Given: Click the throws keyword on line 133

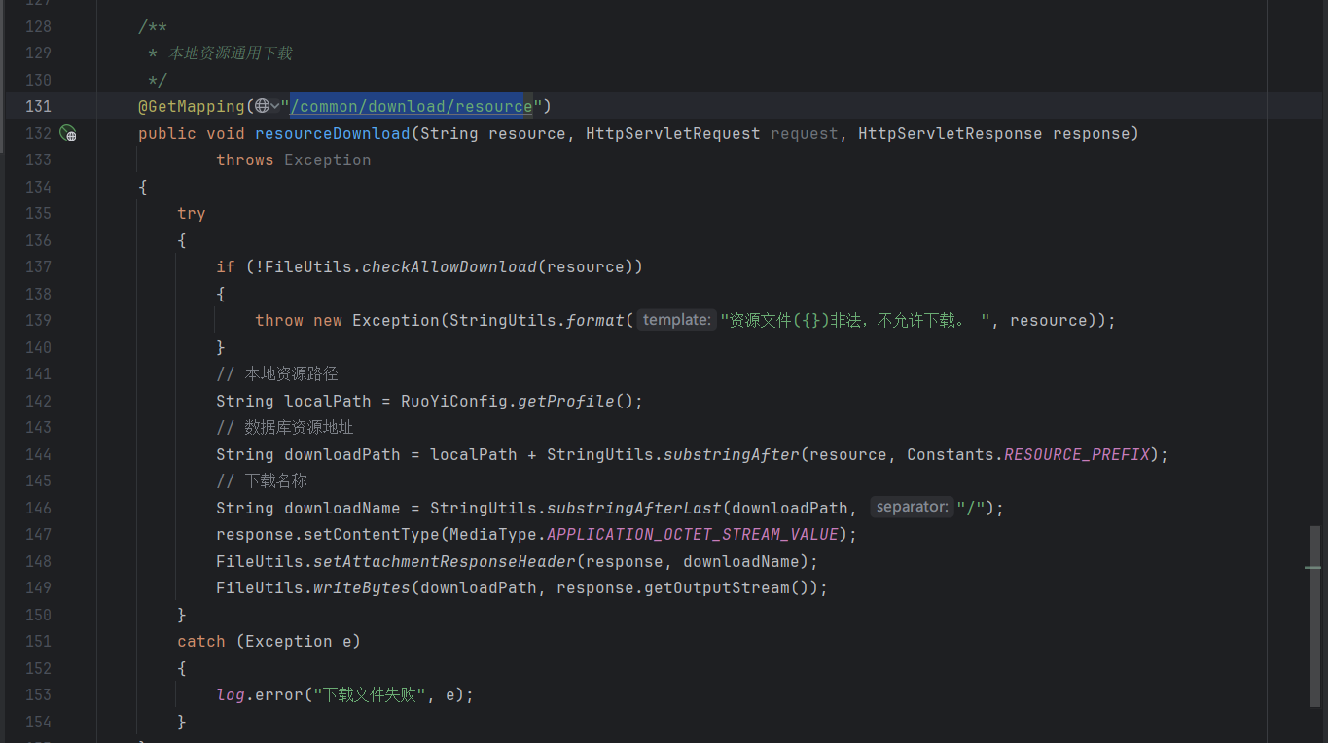Looking at the screenshot, I should point(245,159).
